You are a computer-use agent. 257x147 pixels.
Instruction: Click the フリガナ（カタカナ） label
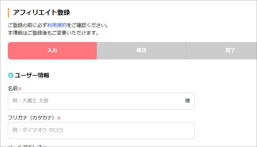click(31, 118)
